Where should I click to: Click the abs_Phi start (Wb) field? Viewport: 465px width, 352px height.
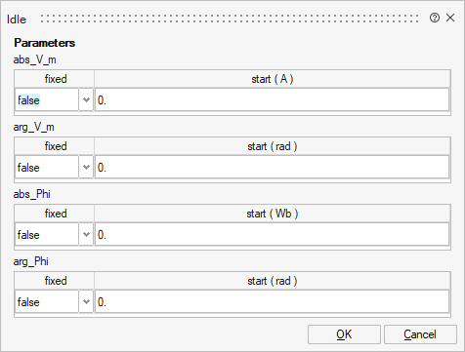pyautogui.click(x=272, y=234)
